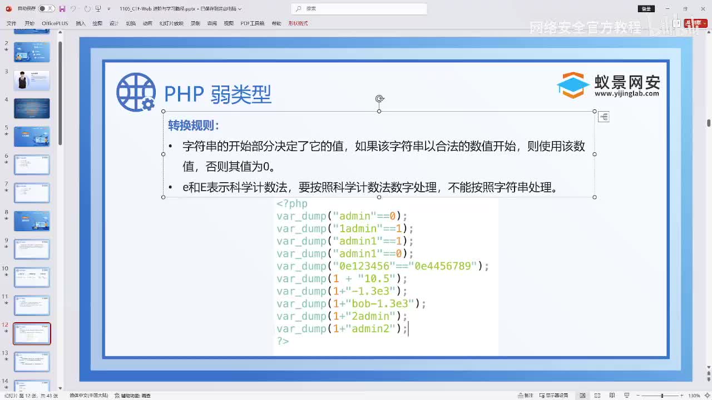Viewport: 712px width, 400px height.
Task: Click the 登录 sign-in button
Action: click(x=646, y=9)
